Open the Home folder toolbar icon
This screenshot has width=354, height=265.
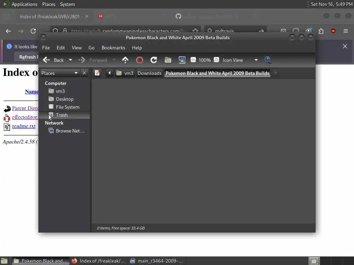coord(168,60)
